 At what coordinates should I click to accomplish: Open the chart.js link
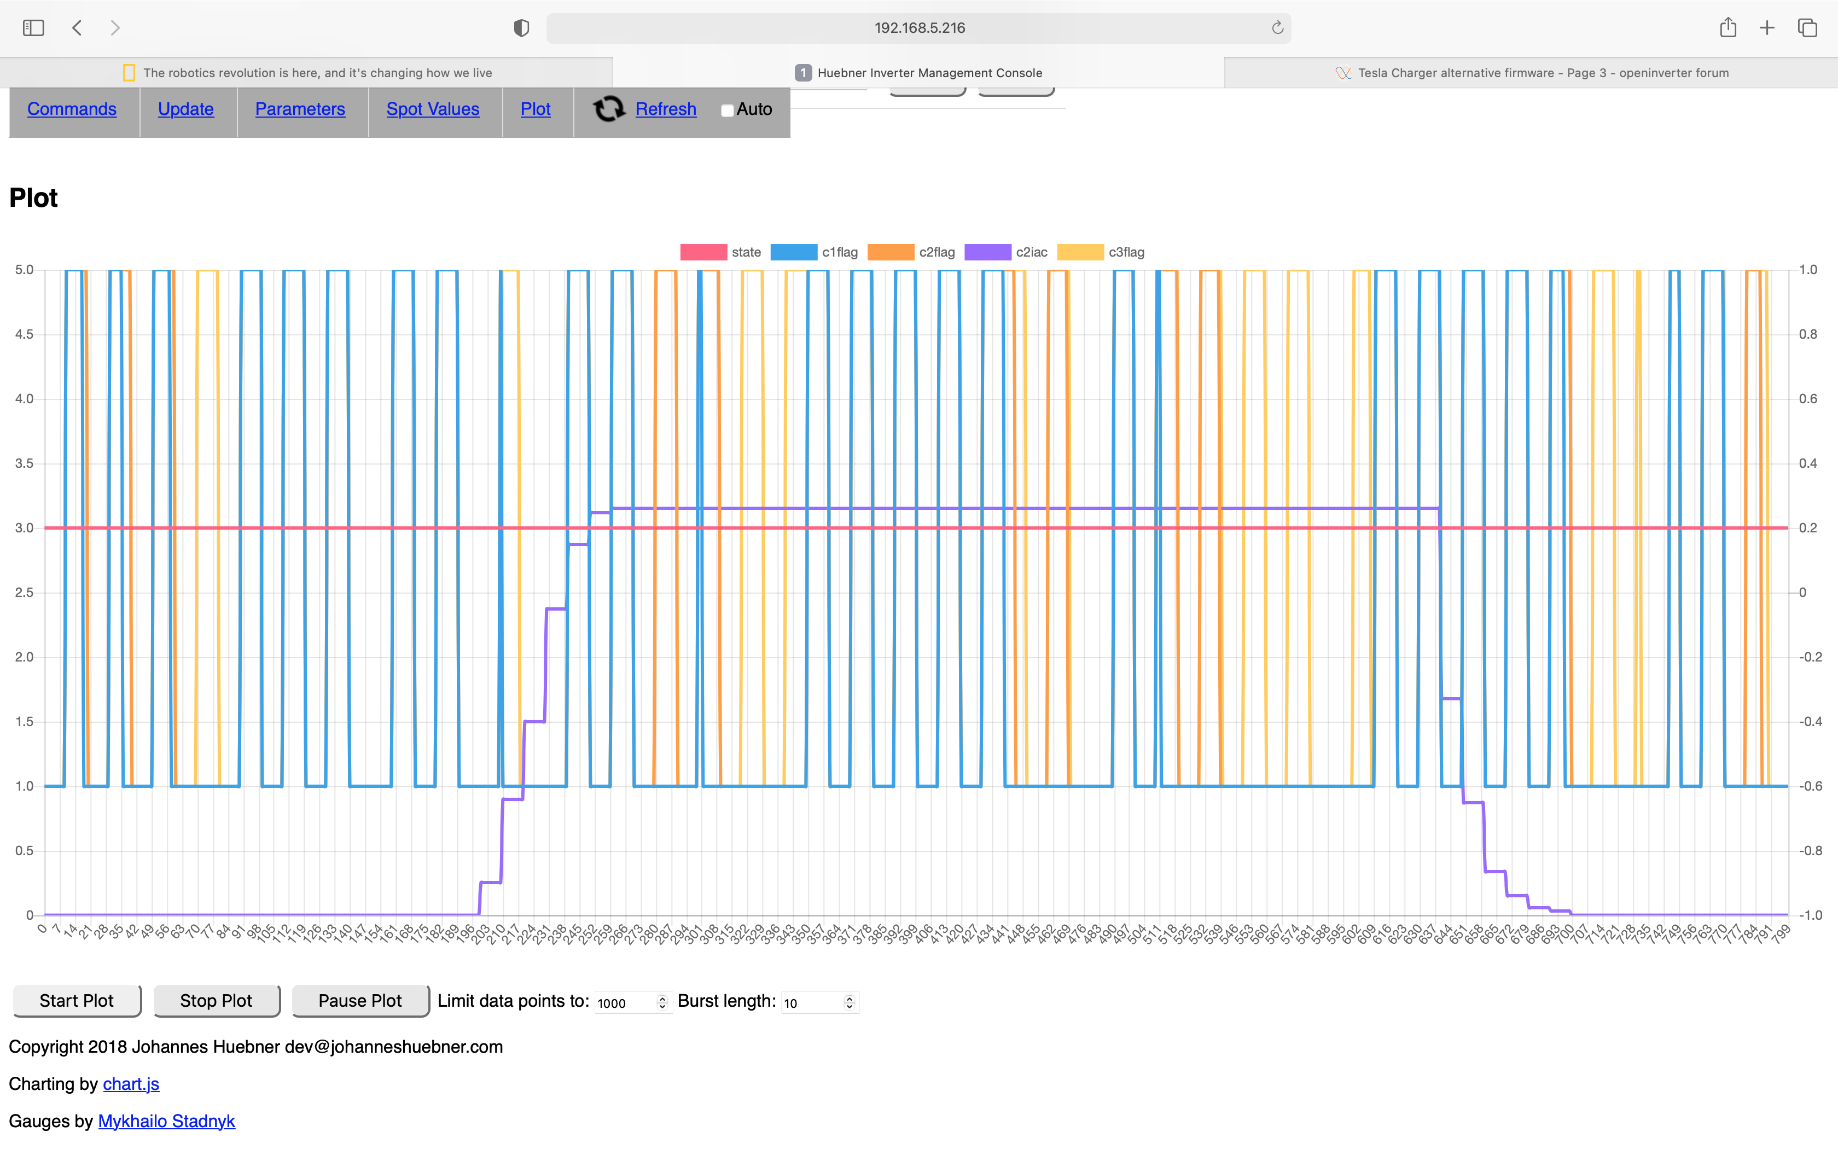tap(131, 1084)
